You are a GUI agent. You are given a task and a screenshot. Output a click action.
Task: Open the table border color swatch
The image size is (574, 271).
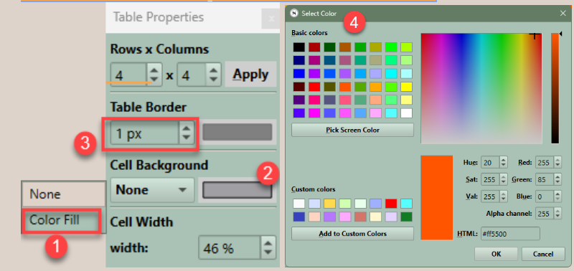coord(237,133)
